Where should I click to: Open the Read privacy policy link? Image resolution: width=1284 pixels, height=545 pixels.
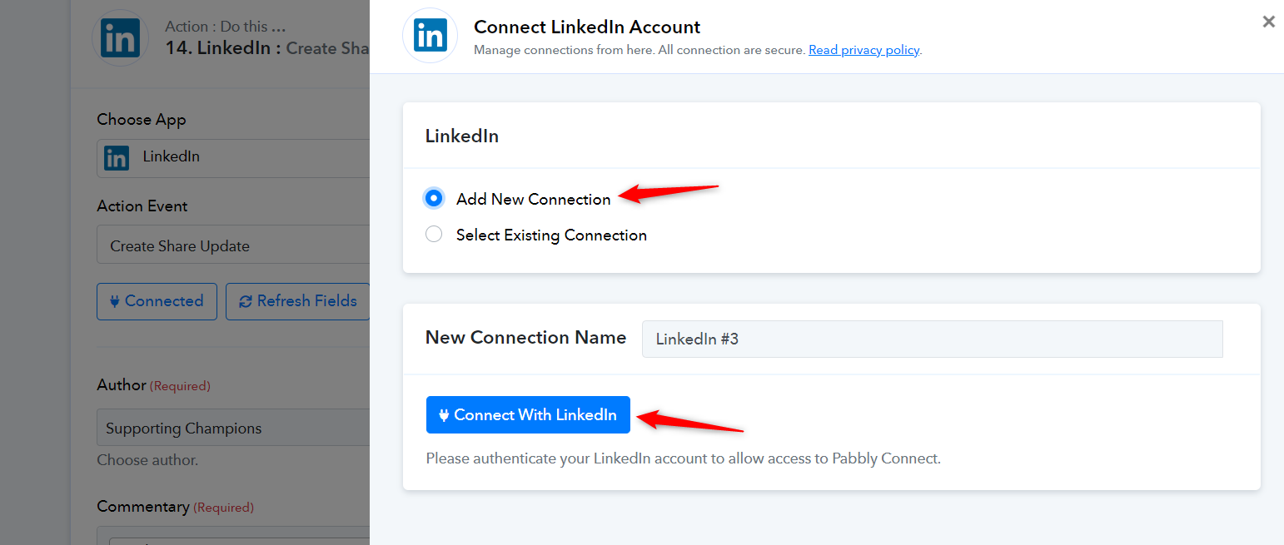tap(863, 50)
